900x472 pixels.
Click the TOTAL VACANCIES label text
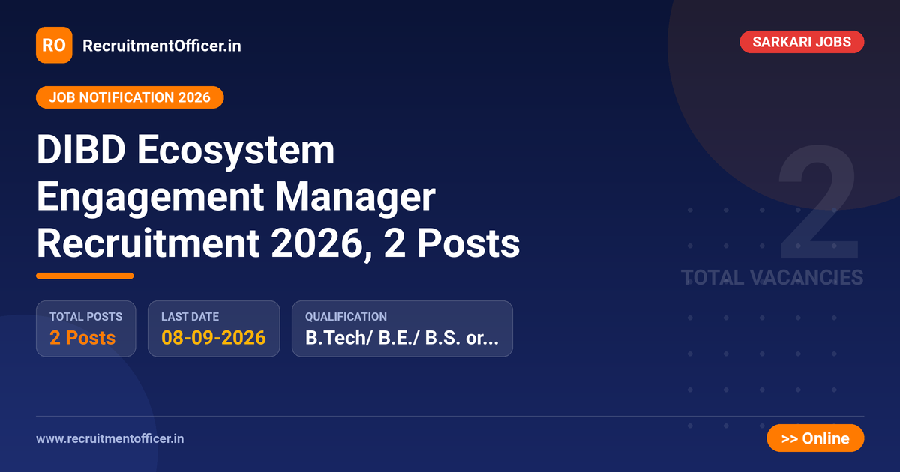click(772, 278)
